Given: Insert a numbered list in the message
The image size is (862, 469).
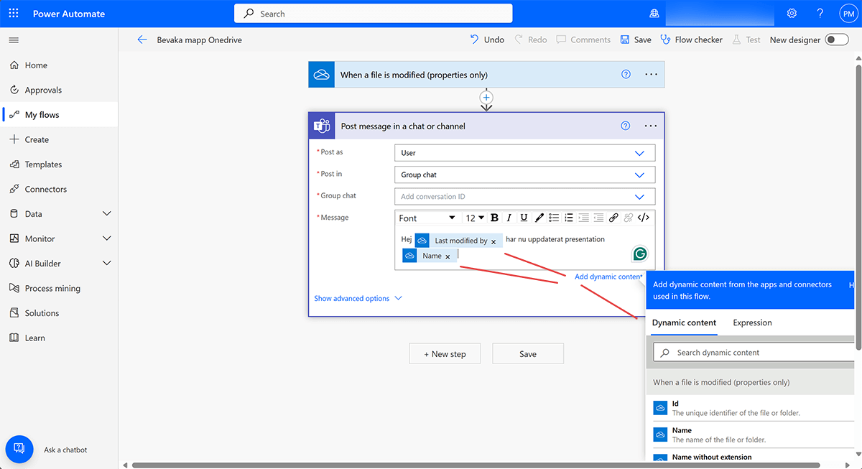Looking at the screenshot, I should 569,218.
